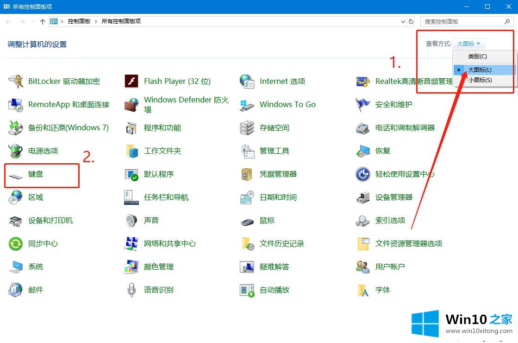Open the 任务栏和导航 link
Image resolution: width=518 pixels, height=343 pixels.
coord(166,197)
